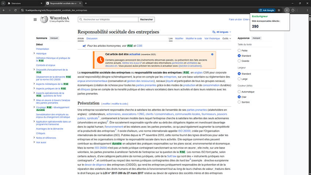Screen dimensions: 311x175
Task: Select Grande text size
Action: (x=239, y=61)
